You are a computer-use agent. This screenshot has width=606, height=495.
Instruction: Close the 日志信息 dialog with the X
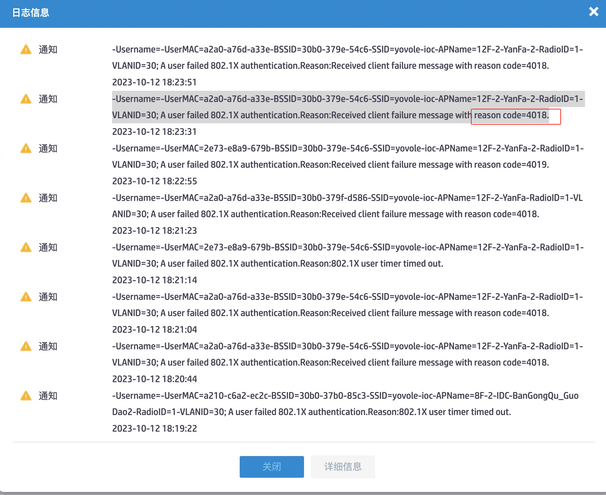594,12
